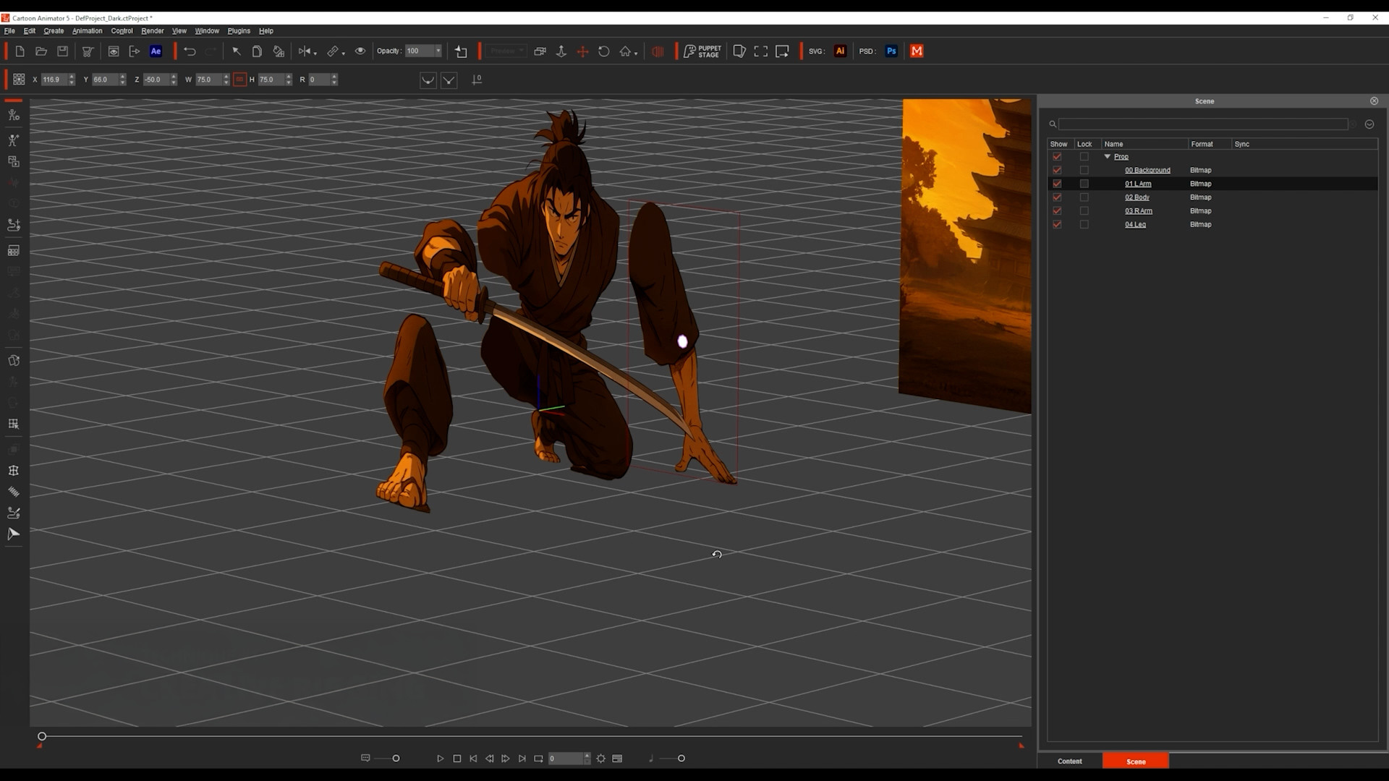Switch to the Content tab
This screenshot has width=1389, height=781.
pyautogui.click(x=1069, y=761)
